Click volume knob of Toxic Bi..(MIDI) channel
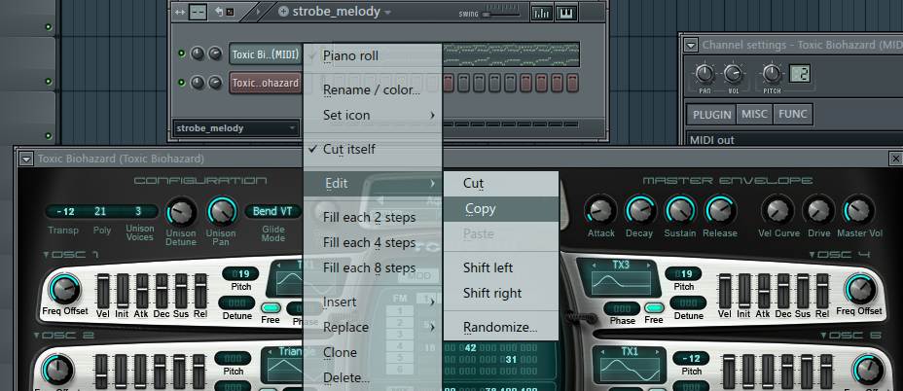This screenshot has width=903, height=391. coord(215,54)
